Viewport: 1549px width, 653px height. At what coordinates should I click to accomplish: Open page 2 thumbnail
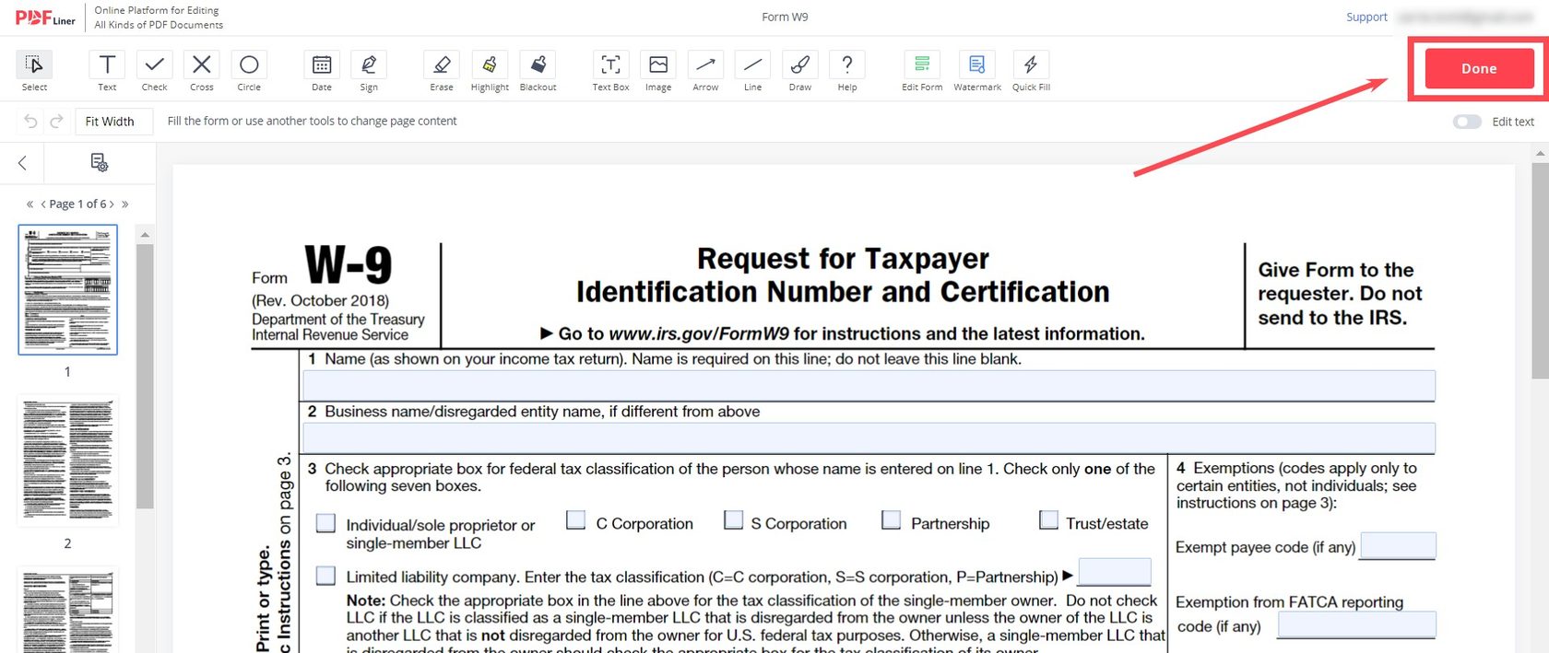pos(68,461)
